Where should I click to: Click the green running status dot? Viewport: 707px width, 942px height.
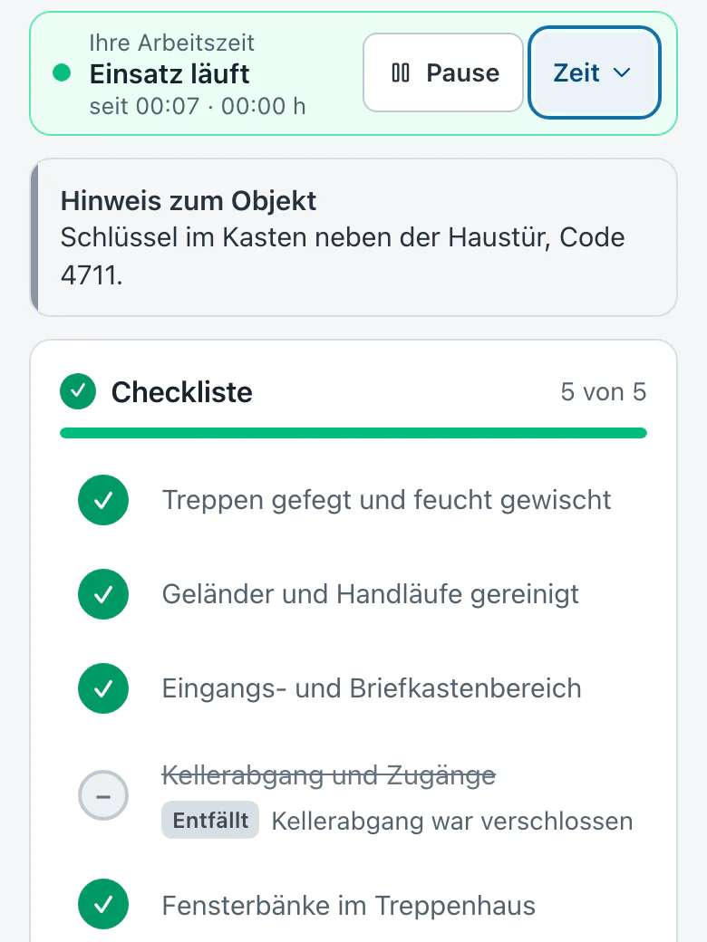62,72
